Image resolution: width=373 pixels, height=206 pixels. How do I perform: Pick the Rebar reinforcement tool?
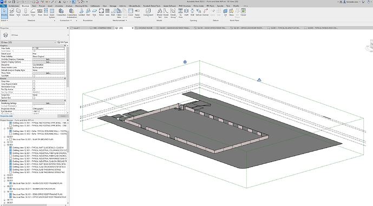[101, 12]
